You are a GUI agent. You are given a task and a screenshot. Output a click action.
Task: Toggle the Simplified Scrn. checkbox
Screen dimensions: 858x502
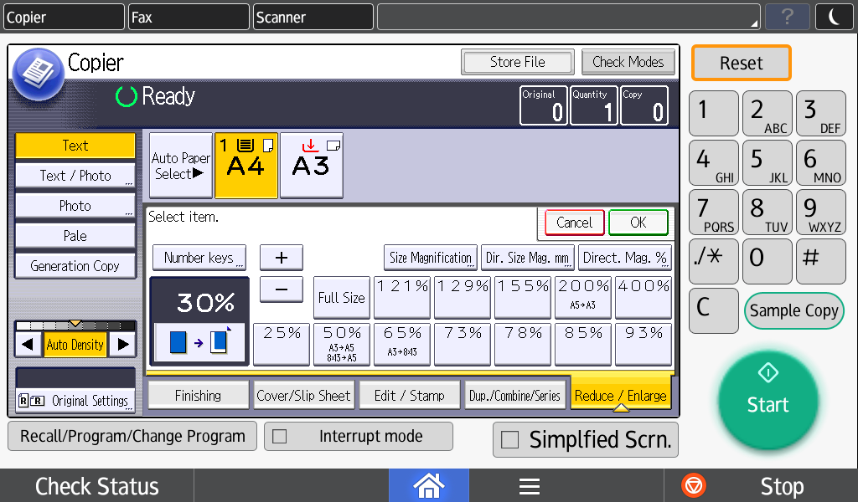[x=509, y=440]
